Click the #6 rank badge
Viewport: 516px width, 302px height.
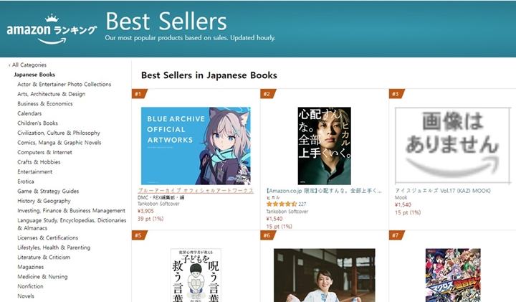coord(267,235)
